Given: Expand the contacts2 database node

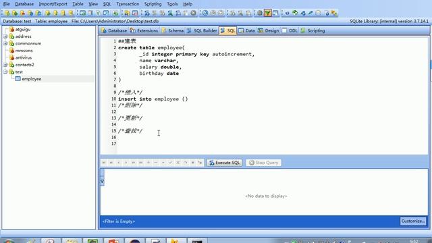Looking at the screenshot, I should coord(5,65).
